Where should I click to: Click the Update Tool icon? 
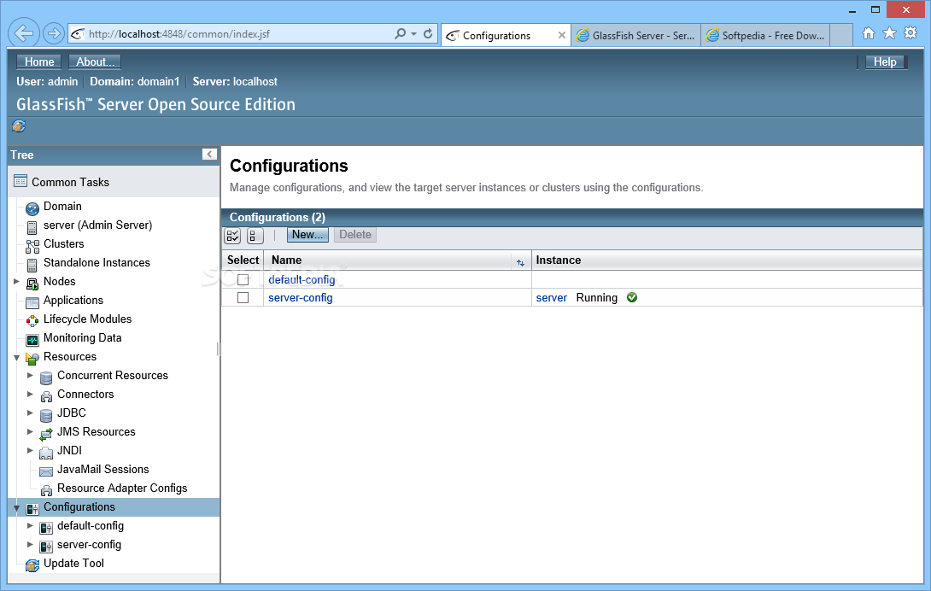click(32, 565)
